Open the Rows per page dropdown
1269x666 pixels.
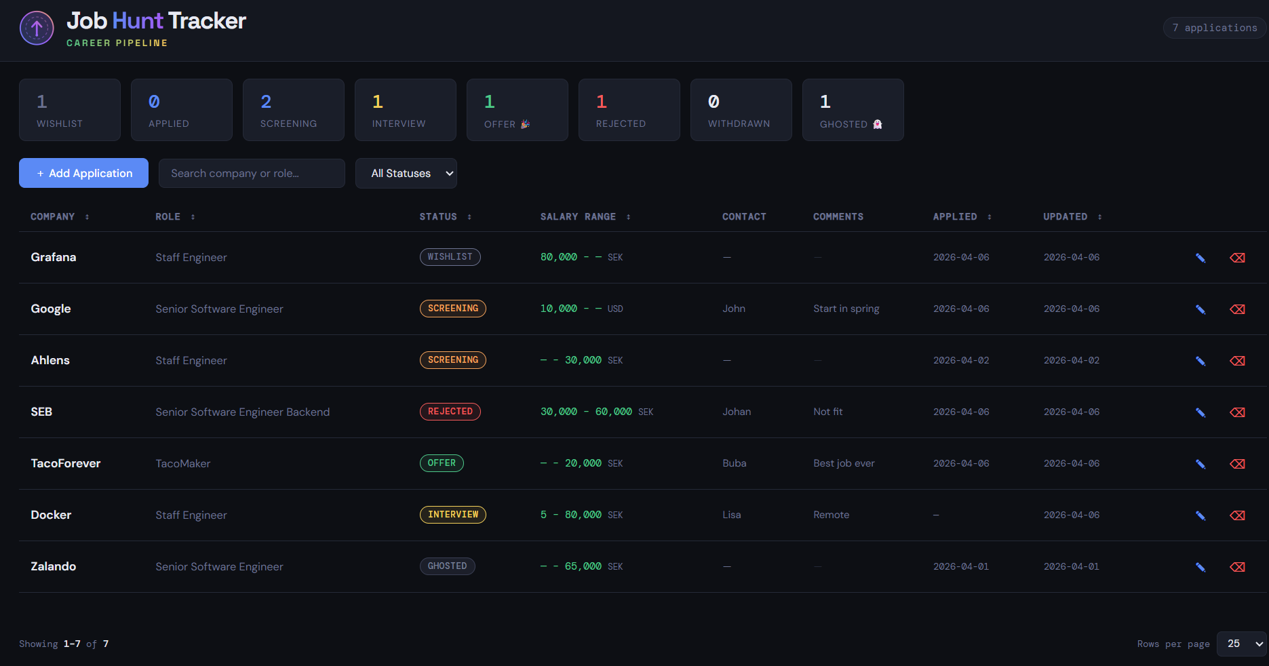[1241, 644]
